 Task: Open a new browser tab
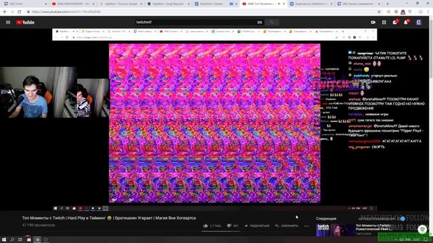[388, 4]
